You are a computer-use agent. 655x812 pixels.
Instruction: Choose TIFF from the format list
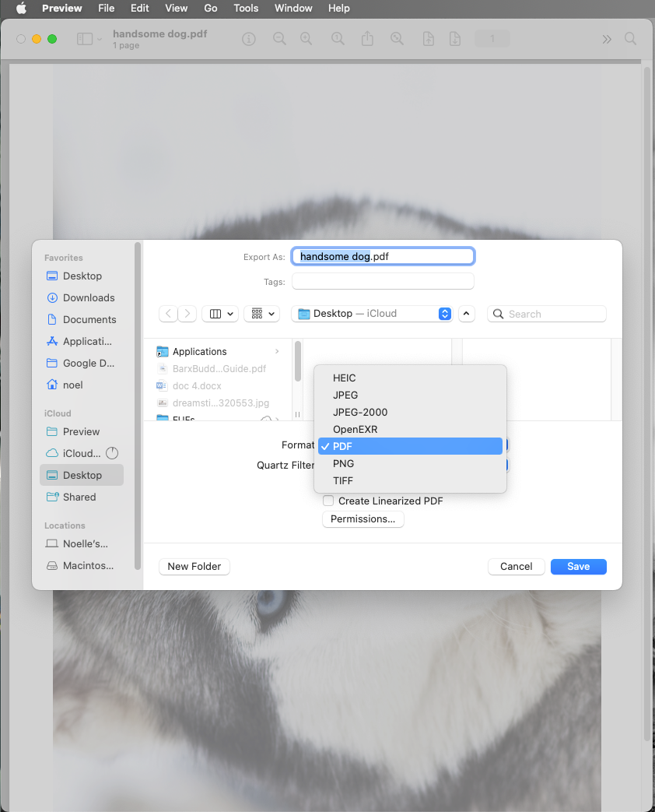(343, 480)
